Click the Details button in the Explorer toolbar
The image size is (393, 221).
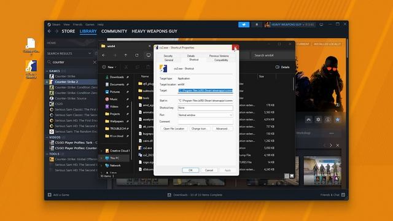[282, 67]
